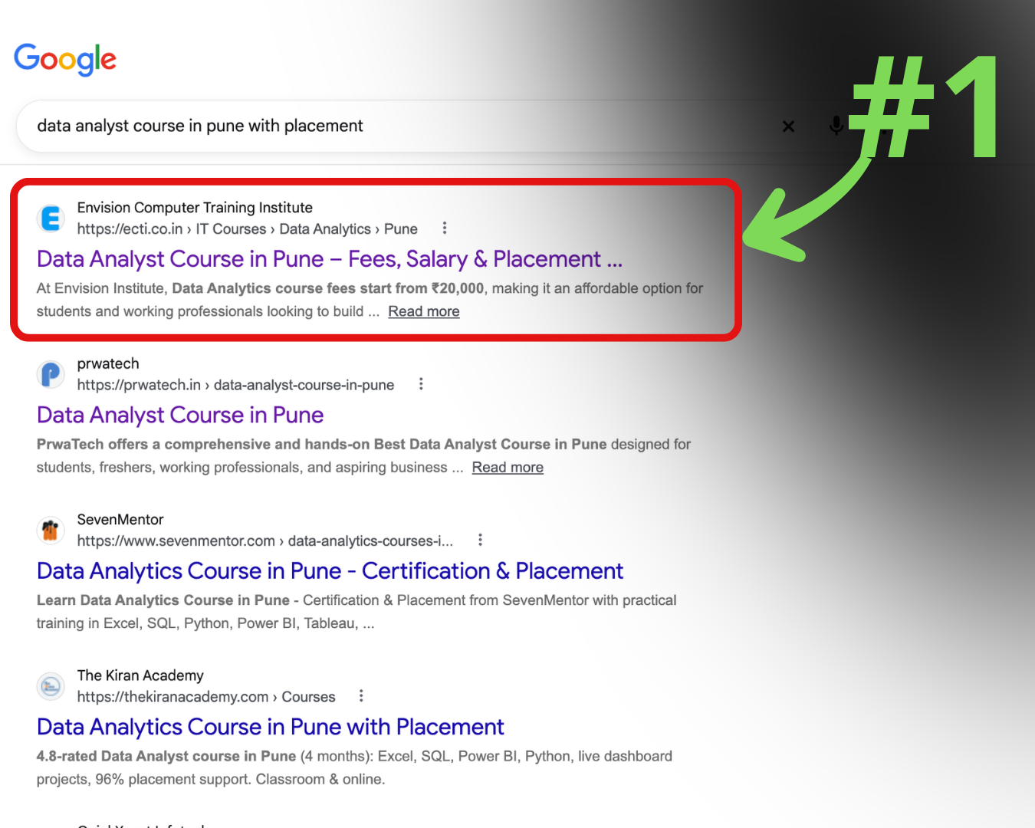1035x828 pixels.
Task: Click the Google logo
Action: pos(65,59)
